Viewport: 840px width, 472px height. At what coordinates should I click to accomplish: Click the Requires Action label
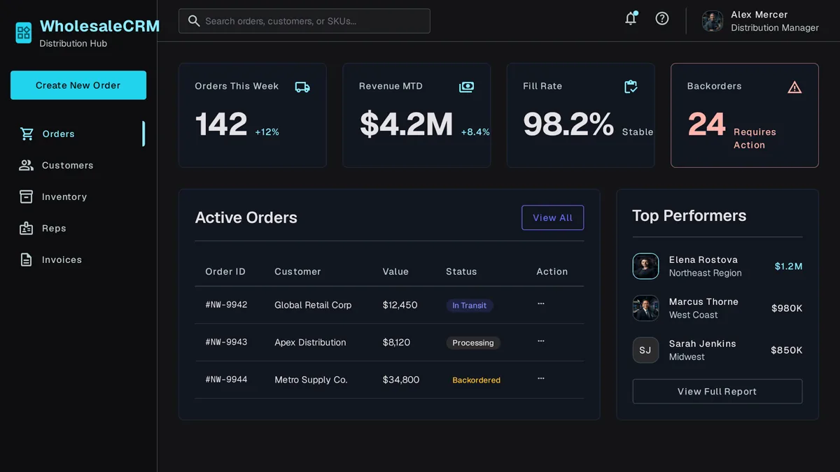755,138
